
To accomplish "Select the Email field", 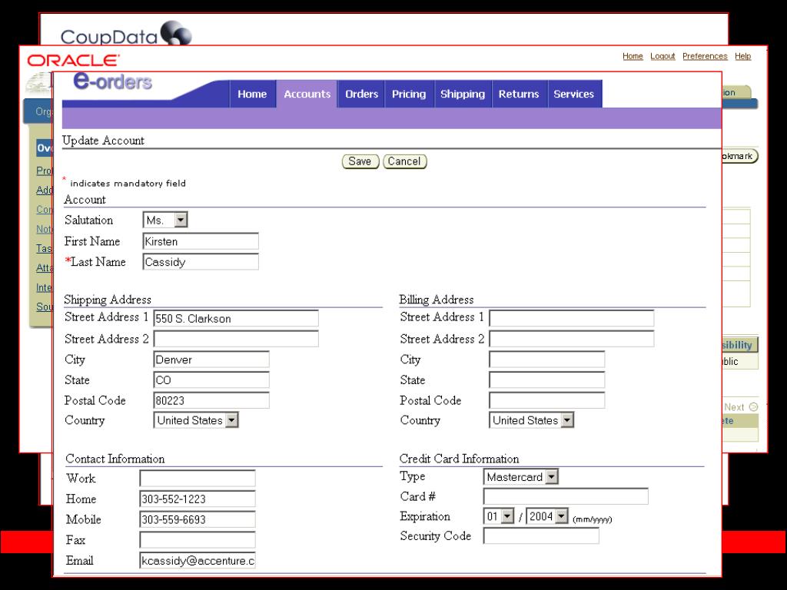I will coord(198,560).
